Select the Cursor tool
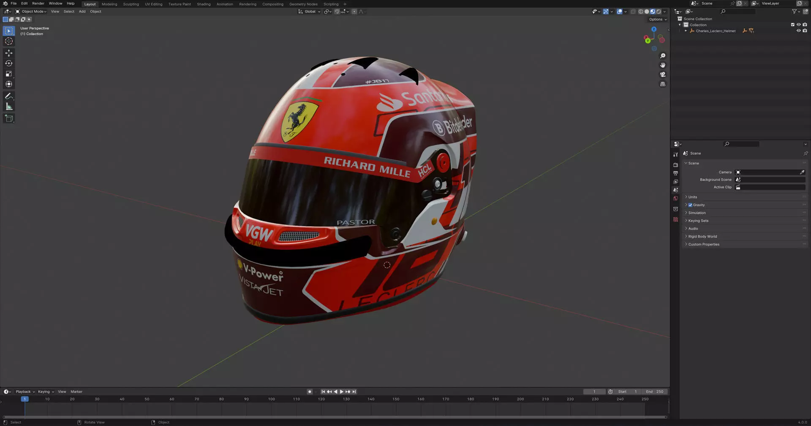Image resolution: width=811 pixels, height=426 pixels. click(x=9, y=41)
